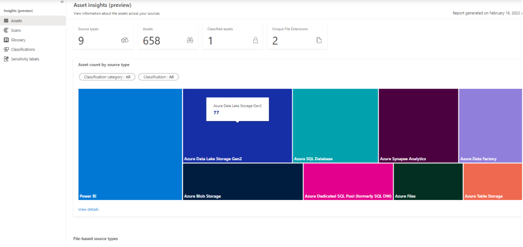Click the Scans icon in sidebar
This screenshot has width=523, height=247.
coord(6,30)
